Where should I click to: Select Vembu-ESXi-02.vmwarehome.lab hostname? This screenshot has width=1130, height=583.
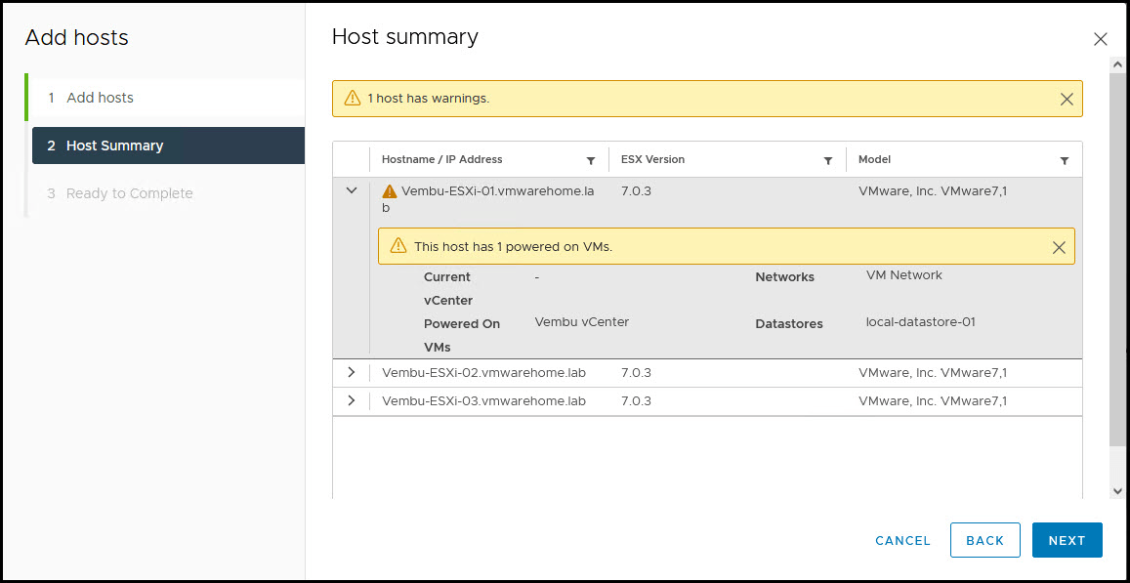483,373
